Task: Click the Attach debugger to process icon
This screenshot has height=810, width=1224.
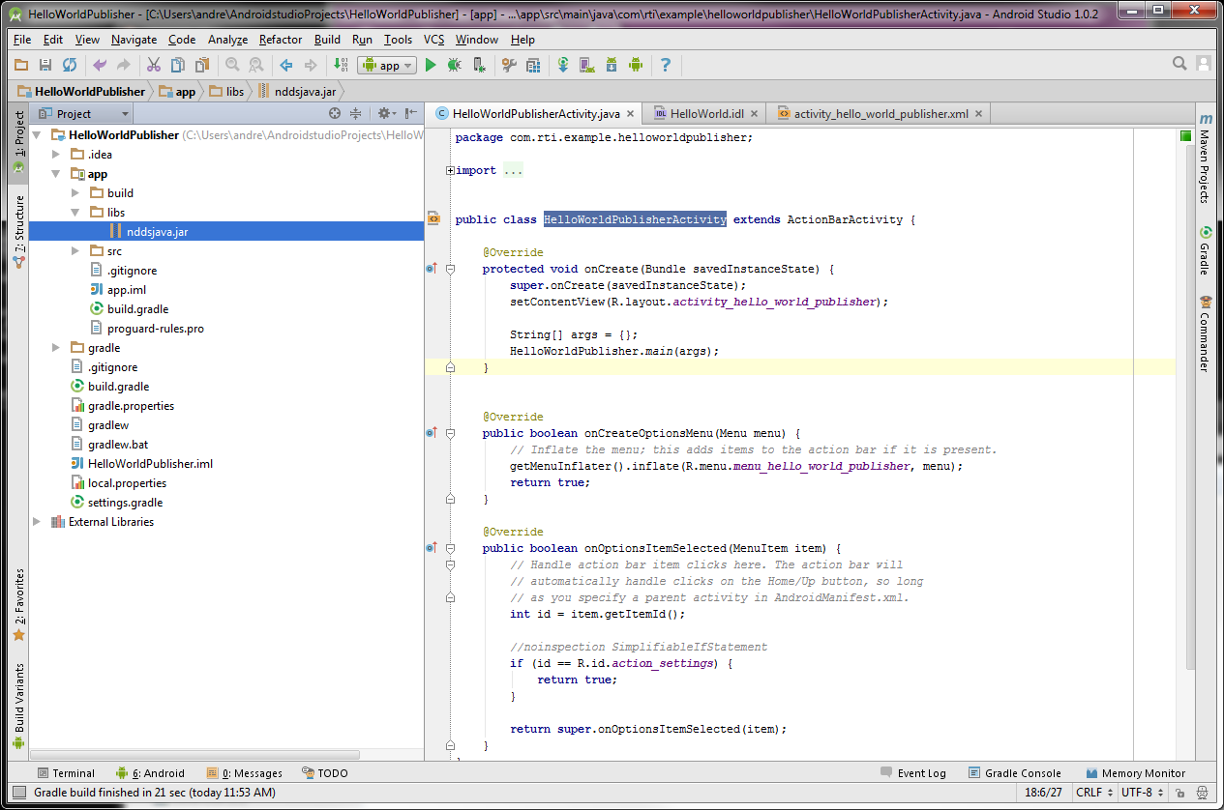Action: 479,65
